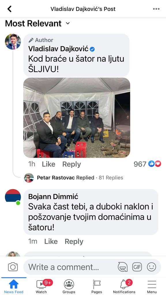Open the Groups tab
The image size is (166, 295).
[x=69, y=286]
